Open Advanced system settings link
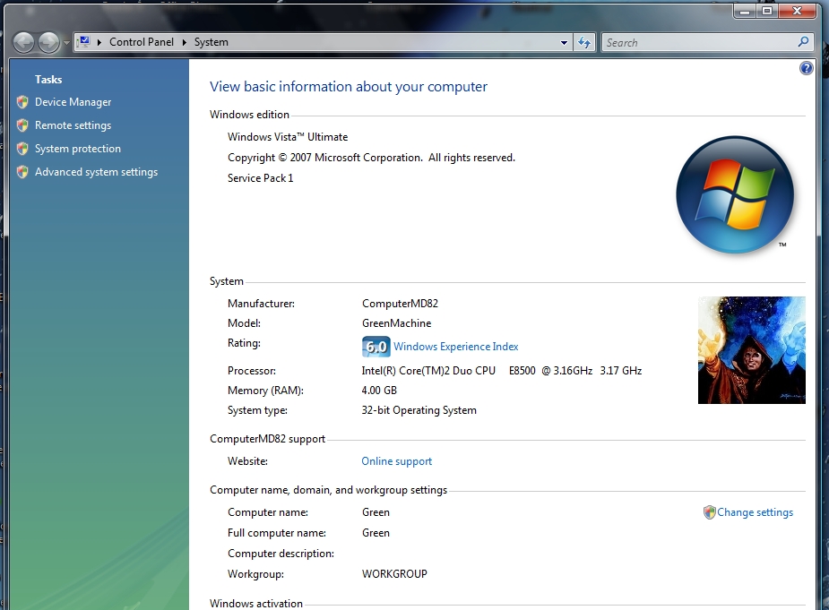The image size is (829, 610). [x=96, y=172]
